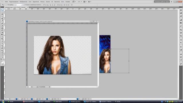Click the first distribute layers icon
Image resolution: width=183 pixels, height=103 pixels.
tap(58, 5)
